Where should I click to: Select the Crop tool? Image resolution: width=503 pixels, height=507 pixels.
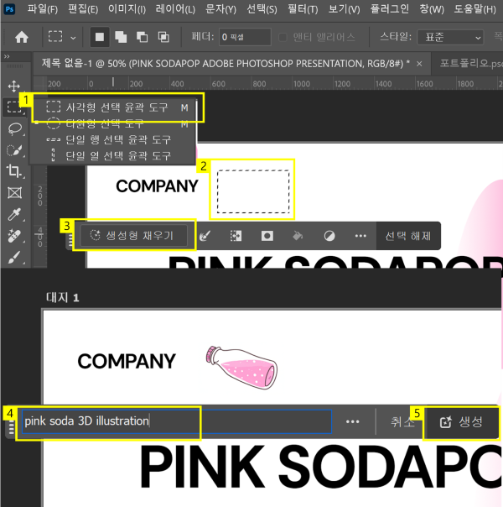click(x=14, y=171)
